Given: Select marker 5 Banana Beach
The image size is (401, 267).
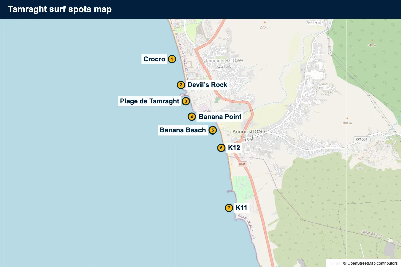Looking at the screenshot, I should 212,130.
